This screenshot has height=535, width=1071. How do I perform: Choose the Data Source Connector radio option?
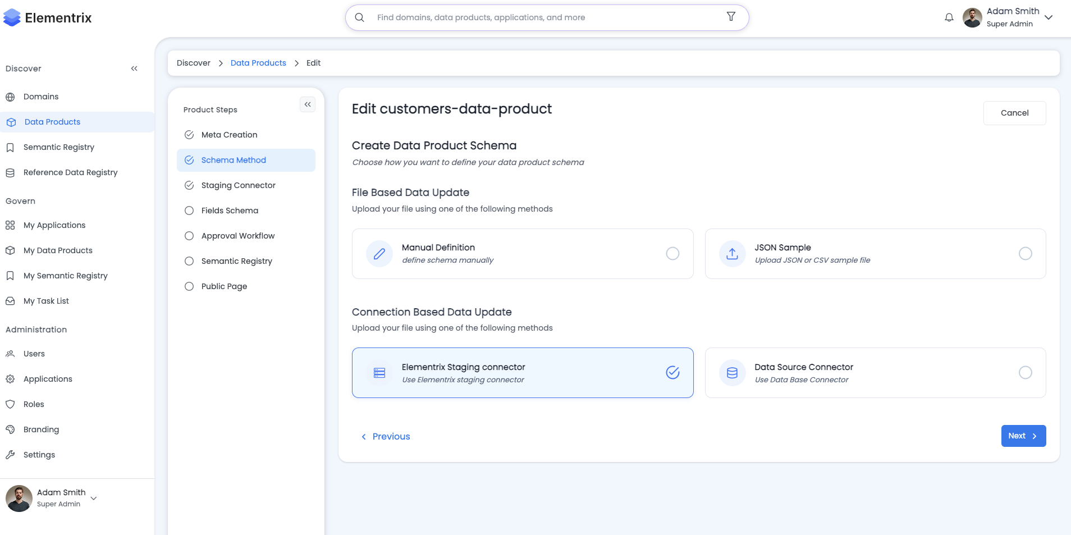click(1025, 373)
